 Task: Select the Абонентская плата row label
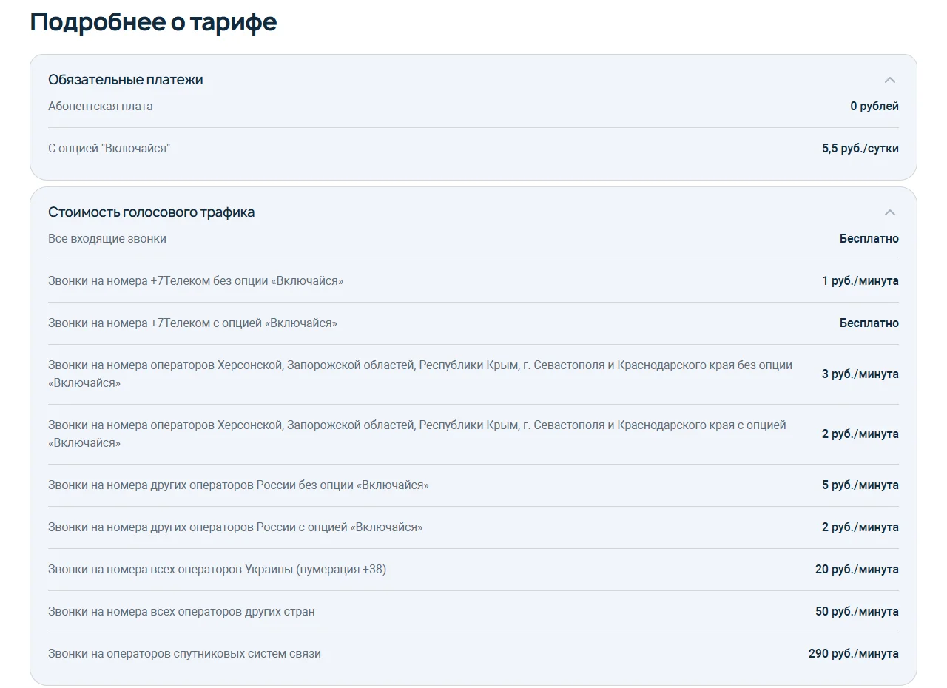pos(101,106)
